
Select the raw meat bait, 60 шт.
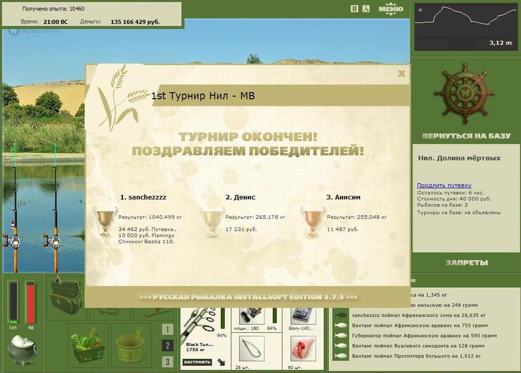click(x=303, y=349)
